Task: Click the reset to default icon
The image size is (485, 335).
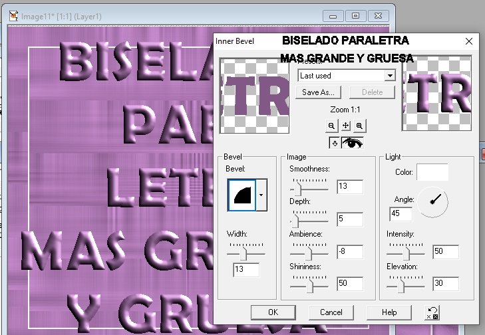Action: click(432, 312)
